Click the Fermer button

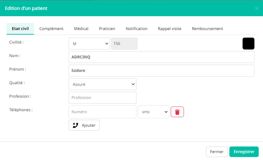pos(217,152)
